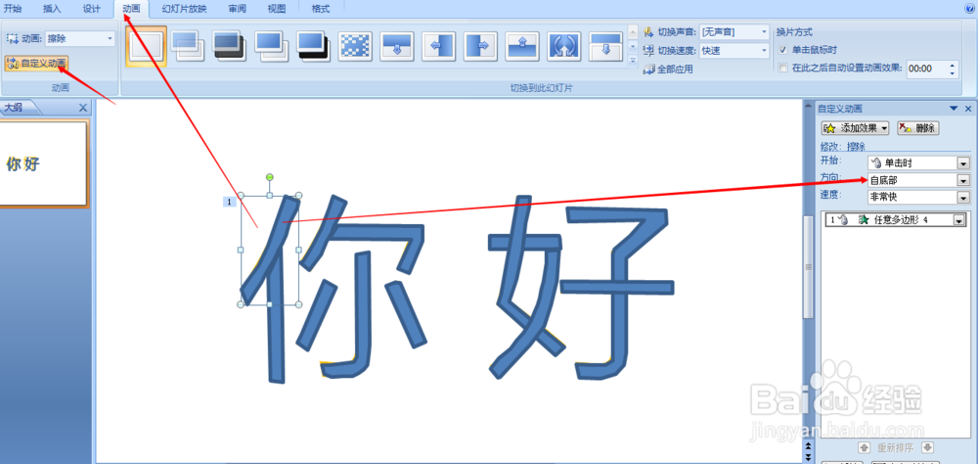Move the animation up in 重新排序
The image size is (978, 464).
tap(864, 447)
